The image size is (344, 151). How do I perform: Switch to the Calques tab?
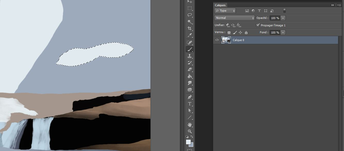pos(220,5)
